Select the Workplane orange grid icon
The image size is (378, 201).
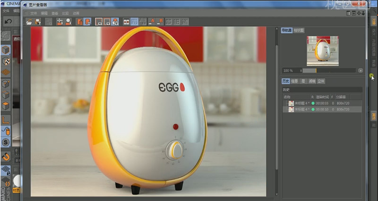[x=6, y=72]
